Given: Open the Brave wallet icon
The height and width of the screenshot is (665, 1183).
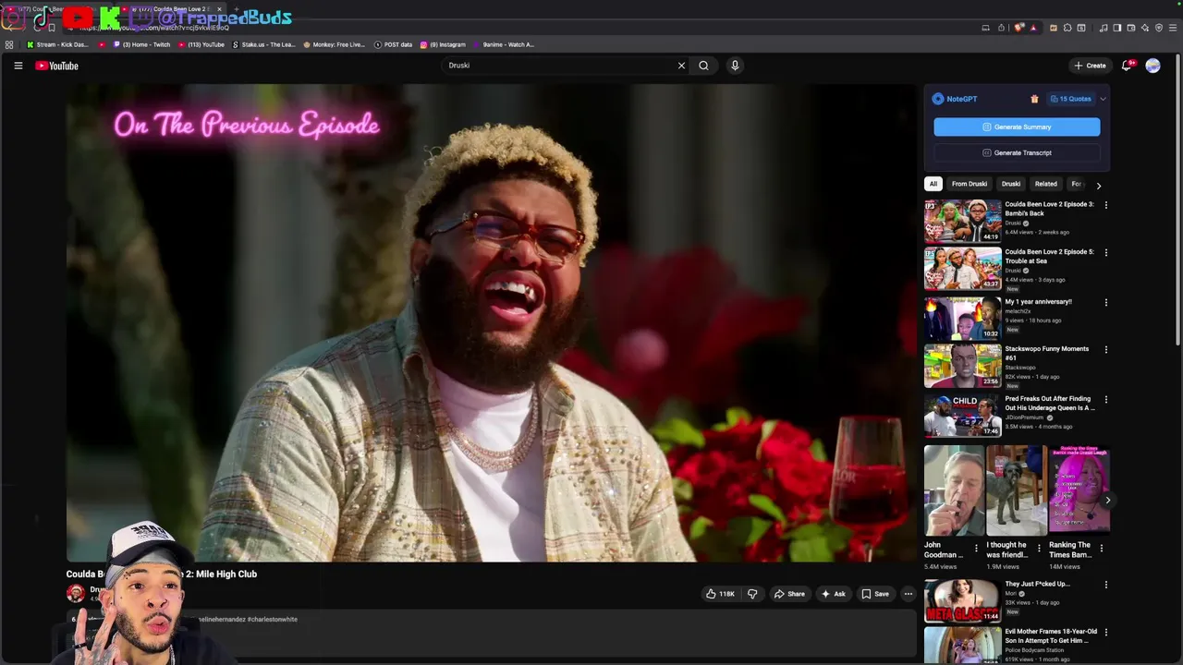Looking at the screenshot, I should click(x=1130, y=28).
